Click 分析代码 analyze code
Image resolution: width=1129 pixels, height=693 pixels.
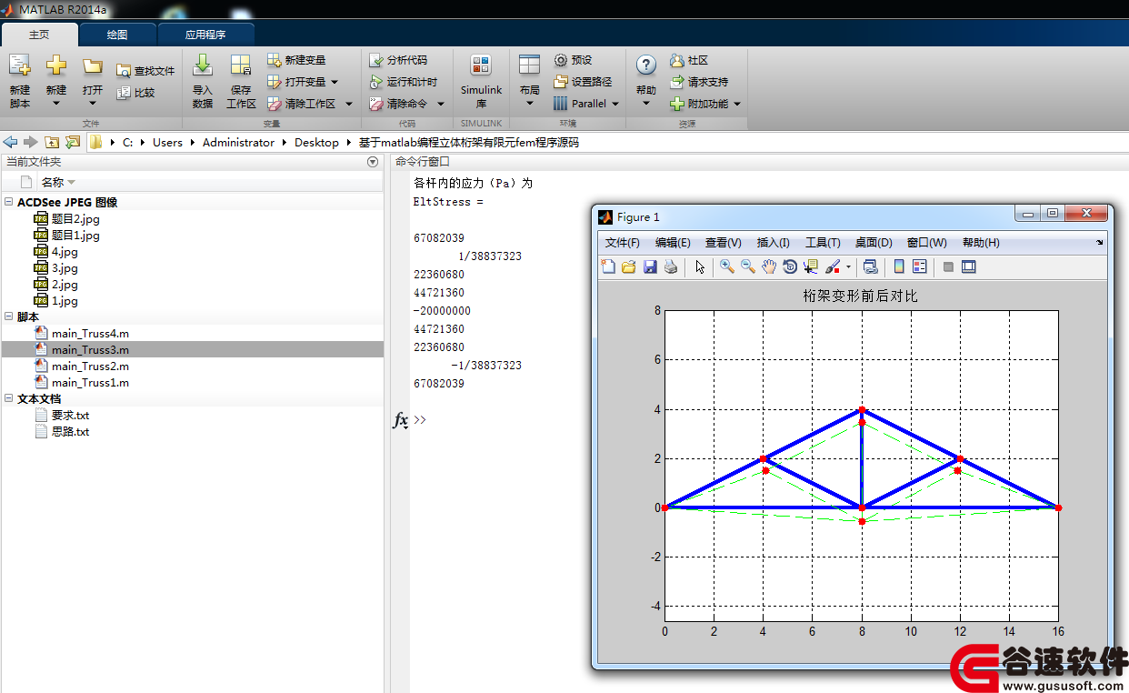(398, 60)
